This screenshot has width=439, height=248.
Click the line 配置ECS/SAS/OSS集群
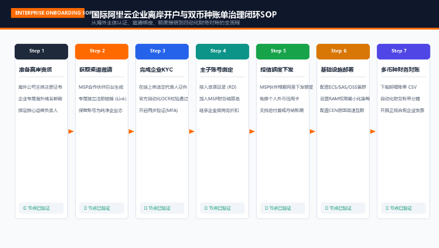point(343,87)
